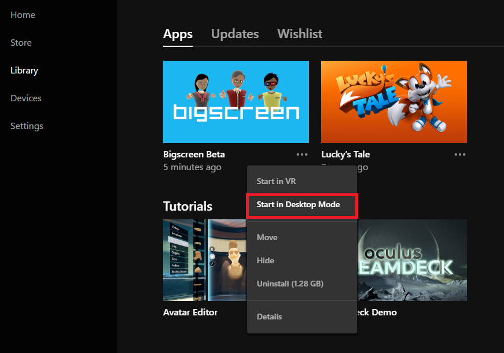Choose Start in Desktop Mode
The height and width of the screenshot is (353, 504).
pyautogui.click(x=302, y=205)
